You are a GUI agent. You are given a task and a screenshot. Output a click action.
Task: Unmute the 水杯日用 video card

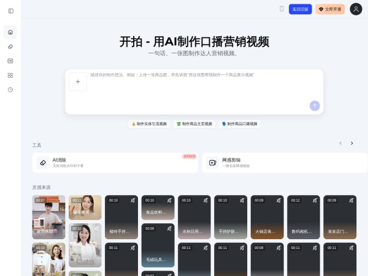click(x=206, y=201)
